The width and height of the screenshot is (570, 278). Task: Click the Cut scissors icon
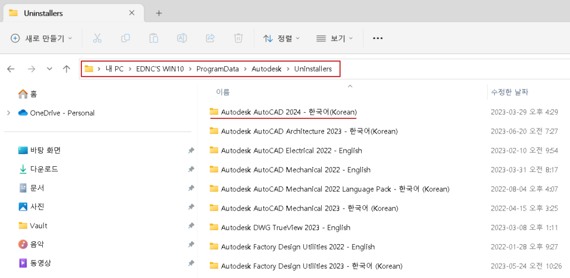(97, 38)
